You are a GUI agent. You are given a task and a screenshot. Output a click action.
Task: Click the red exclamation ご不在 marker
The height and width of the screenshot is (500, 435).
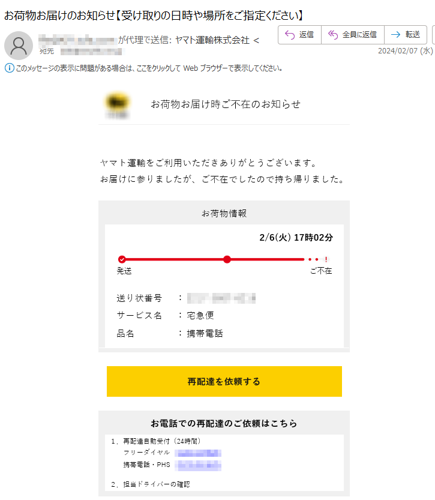tap(326, 259)
